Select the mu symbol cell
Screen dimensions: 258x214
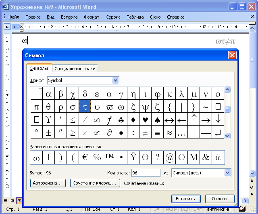(x=193, y=93)
